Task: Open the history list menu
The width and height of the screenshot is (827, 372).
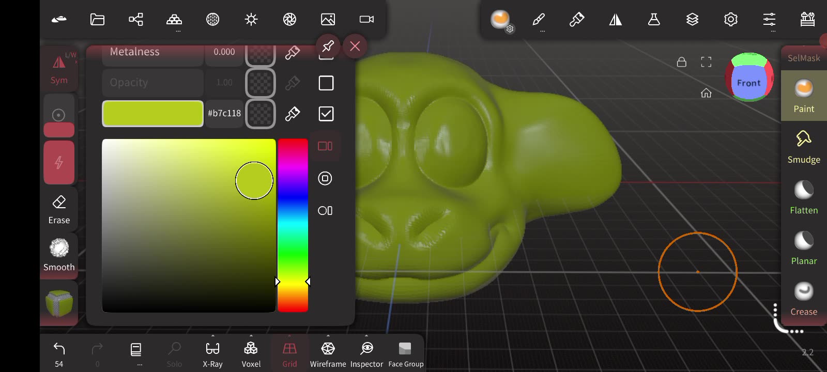Action: pyautogui.click(x=136, y=354)
